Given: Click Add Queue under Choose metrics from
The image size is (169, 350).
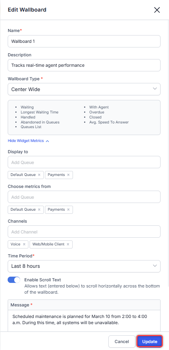Looking at the screenshot, I should pyautogui.click(x=84, y=197).
